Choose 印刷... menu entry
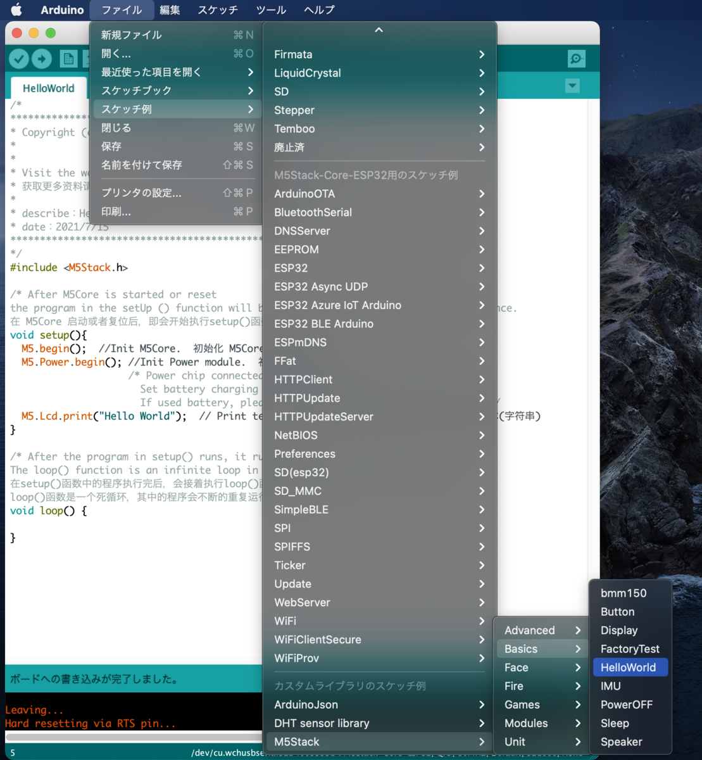 coord(177,212)
